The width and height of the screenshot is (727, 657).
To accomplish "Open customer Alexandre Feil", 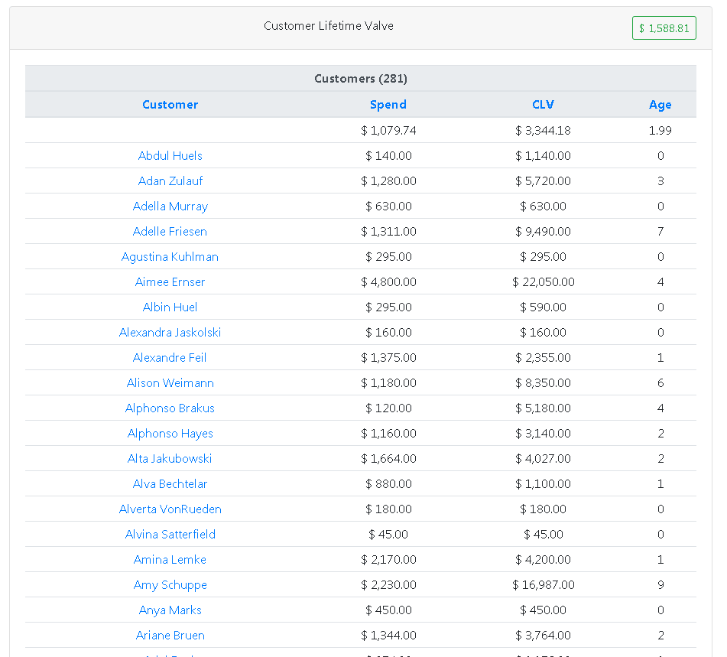I will coord(170,358).
